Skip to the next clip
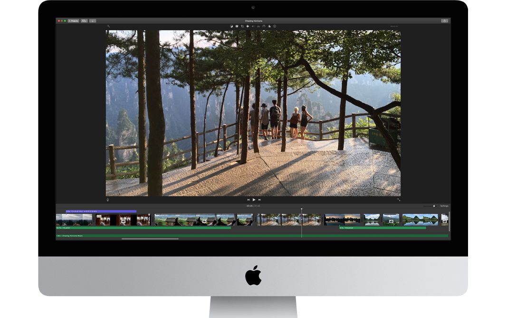This screenshot has width=507, height=318. click(x=259, y=200)
